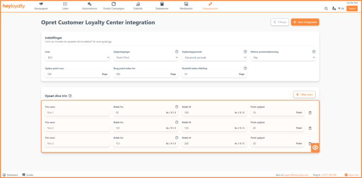Toggle the orange eye visibility button
The height and width of the screenshot is (178, 362).
pos(315,148)
